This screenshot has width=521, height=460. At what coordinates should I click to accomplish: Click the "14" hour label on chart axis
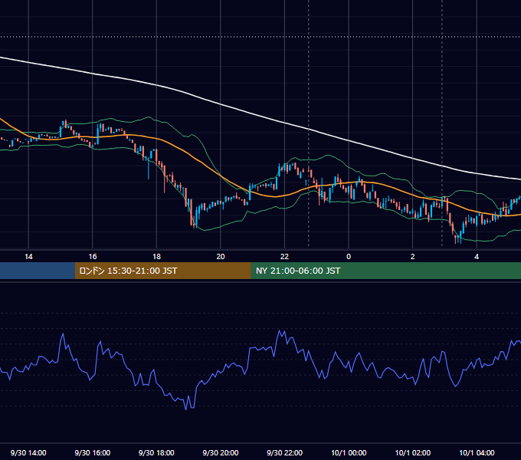(x=28, y=257)
